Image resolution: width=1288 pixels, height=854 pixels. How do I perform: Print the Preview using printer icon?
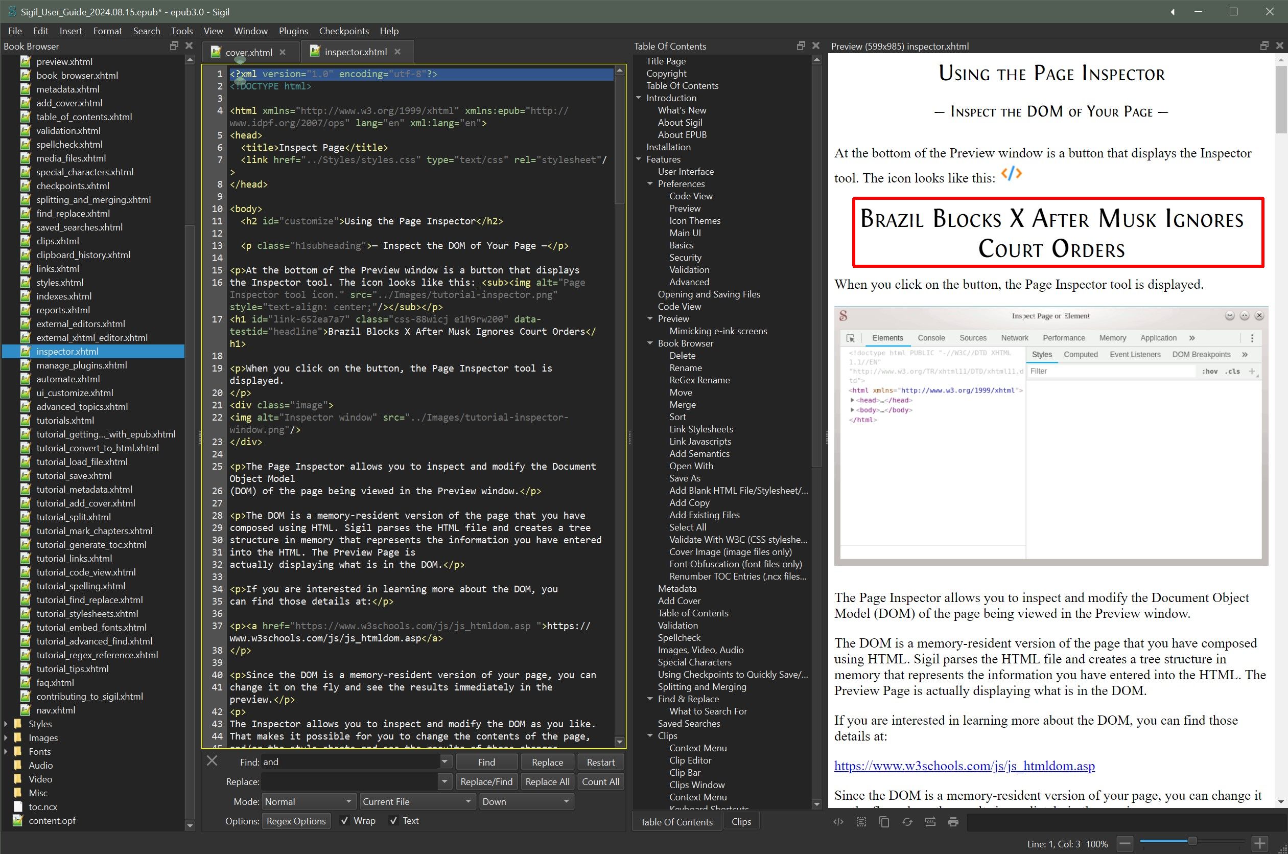click(x=953, y=822)
